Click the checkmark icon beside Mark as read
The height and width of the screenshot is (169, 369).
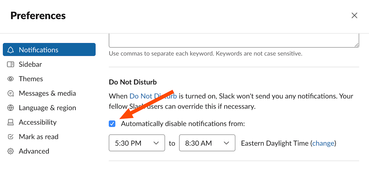pos(11,136)
